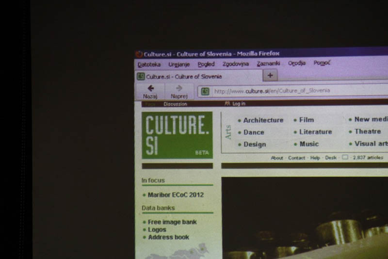This screenshot has height=259, width=388.
Task: Click the Help link
Action: [315, 158]
